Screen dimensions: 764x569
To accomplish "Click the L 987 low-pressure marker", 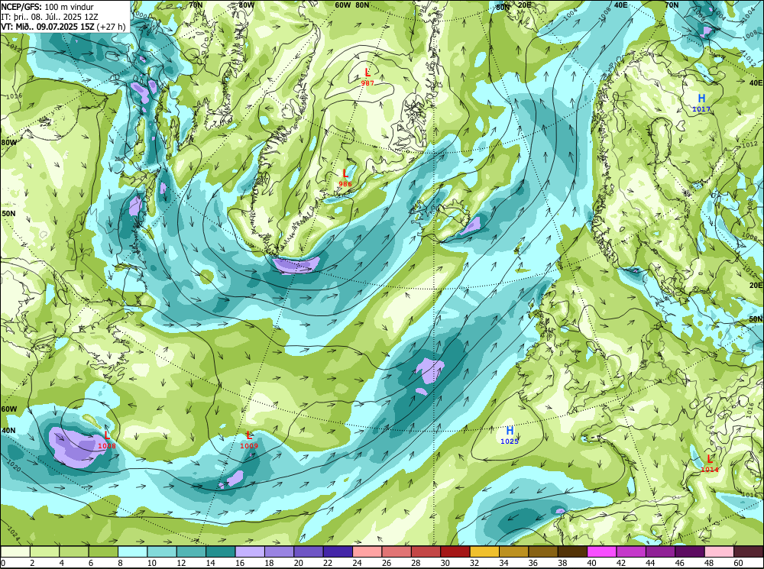I will 367,77.
